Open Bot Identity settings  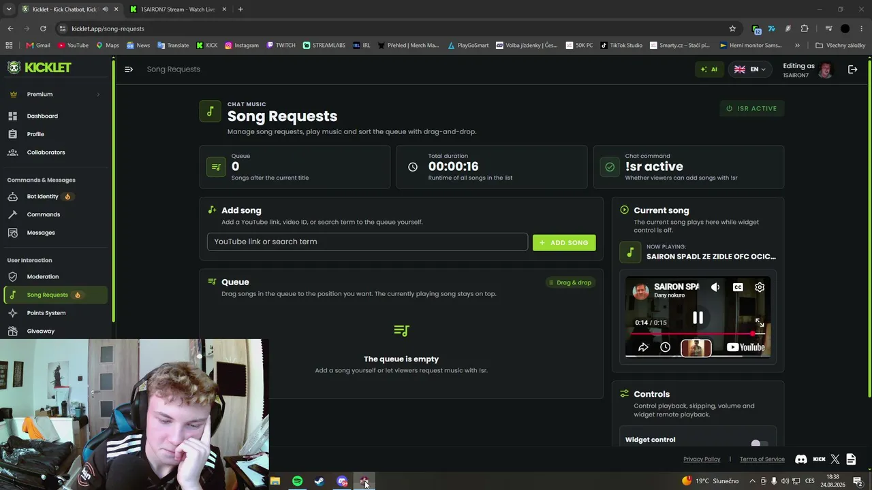pyautogui.click(x=54, y=197)
